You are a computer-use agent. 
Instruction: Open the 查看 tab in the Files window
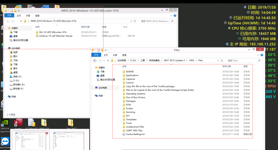tap(124, 55)
